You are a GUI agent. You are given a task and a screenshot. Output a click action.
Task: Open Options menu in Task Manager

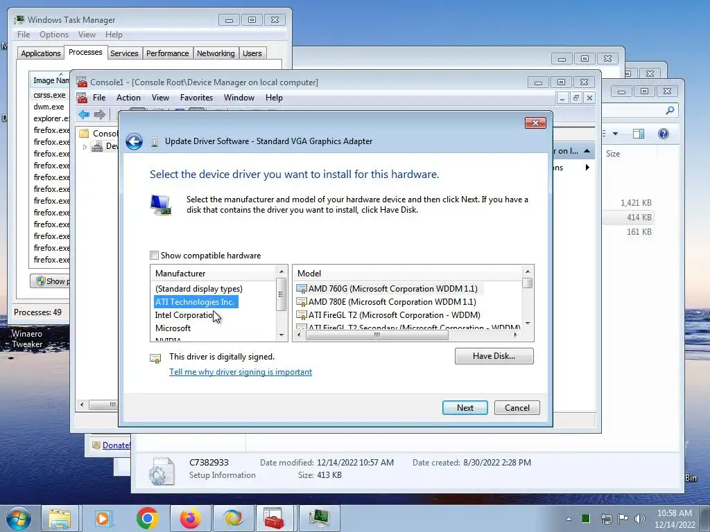(x=54, y=35)
